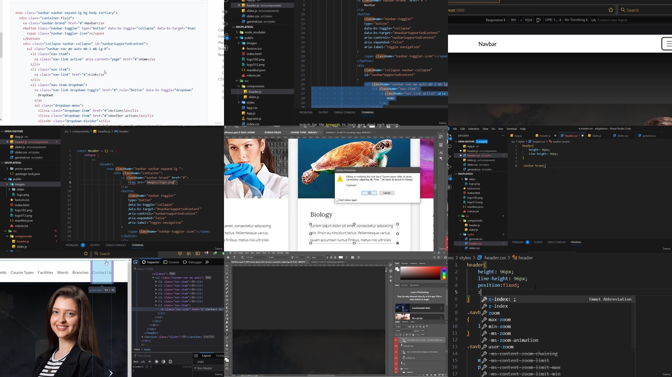Image resolution: width=672 pixels, height=377 pixels.
Task: Open the Fundamental Skills tutorial tile
Action: pos(420,308)
